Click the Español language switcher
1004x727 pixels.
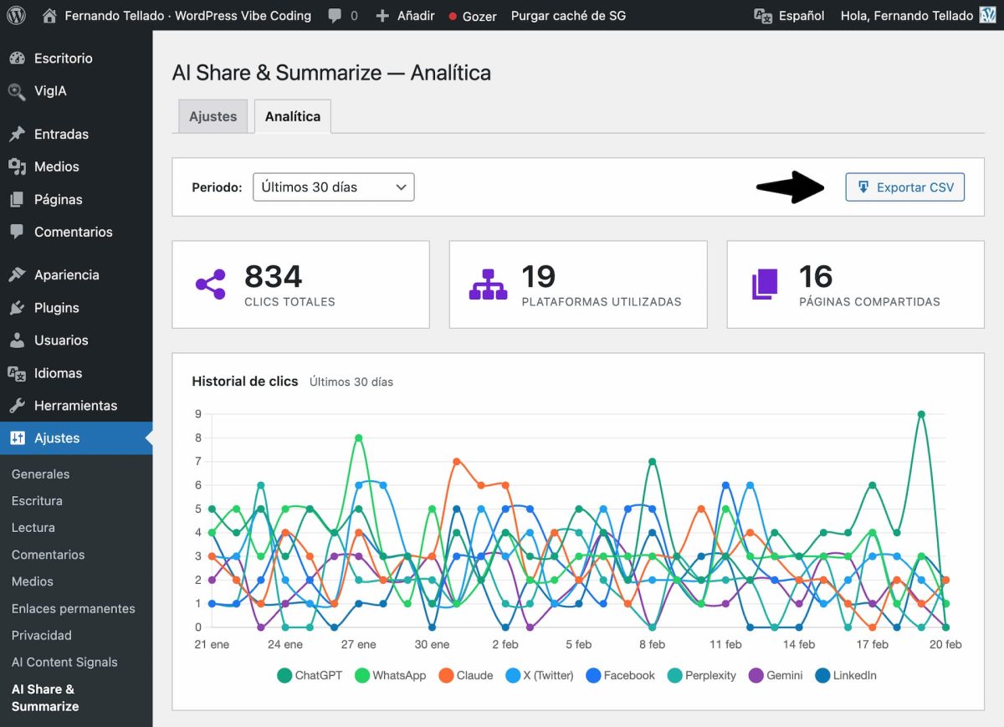[x=789, y=16]
